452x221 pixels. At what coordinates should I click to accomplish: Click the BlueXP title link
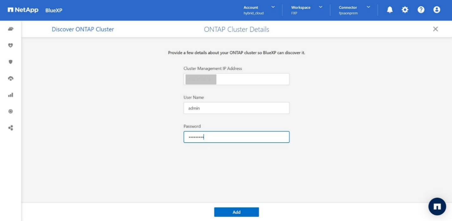[x=54, y=10]
